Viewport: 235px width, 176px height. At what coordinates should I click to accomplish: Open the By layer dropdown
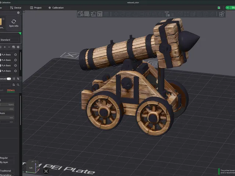7,162
